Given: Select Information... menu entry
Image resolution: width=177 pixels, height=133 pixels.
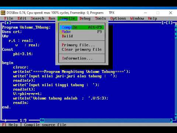Looking at the screenshot, I should click(x=82, y=58).
